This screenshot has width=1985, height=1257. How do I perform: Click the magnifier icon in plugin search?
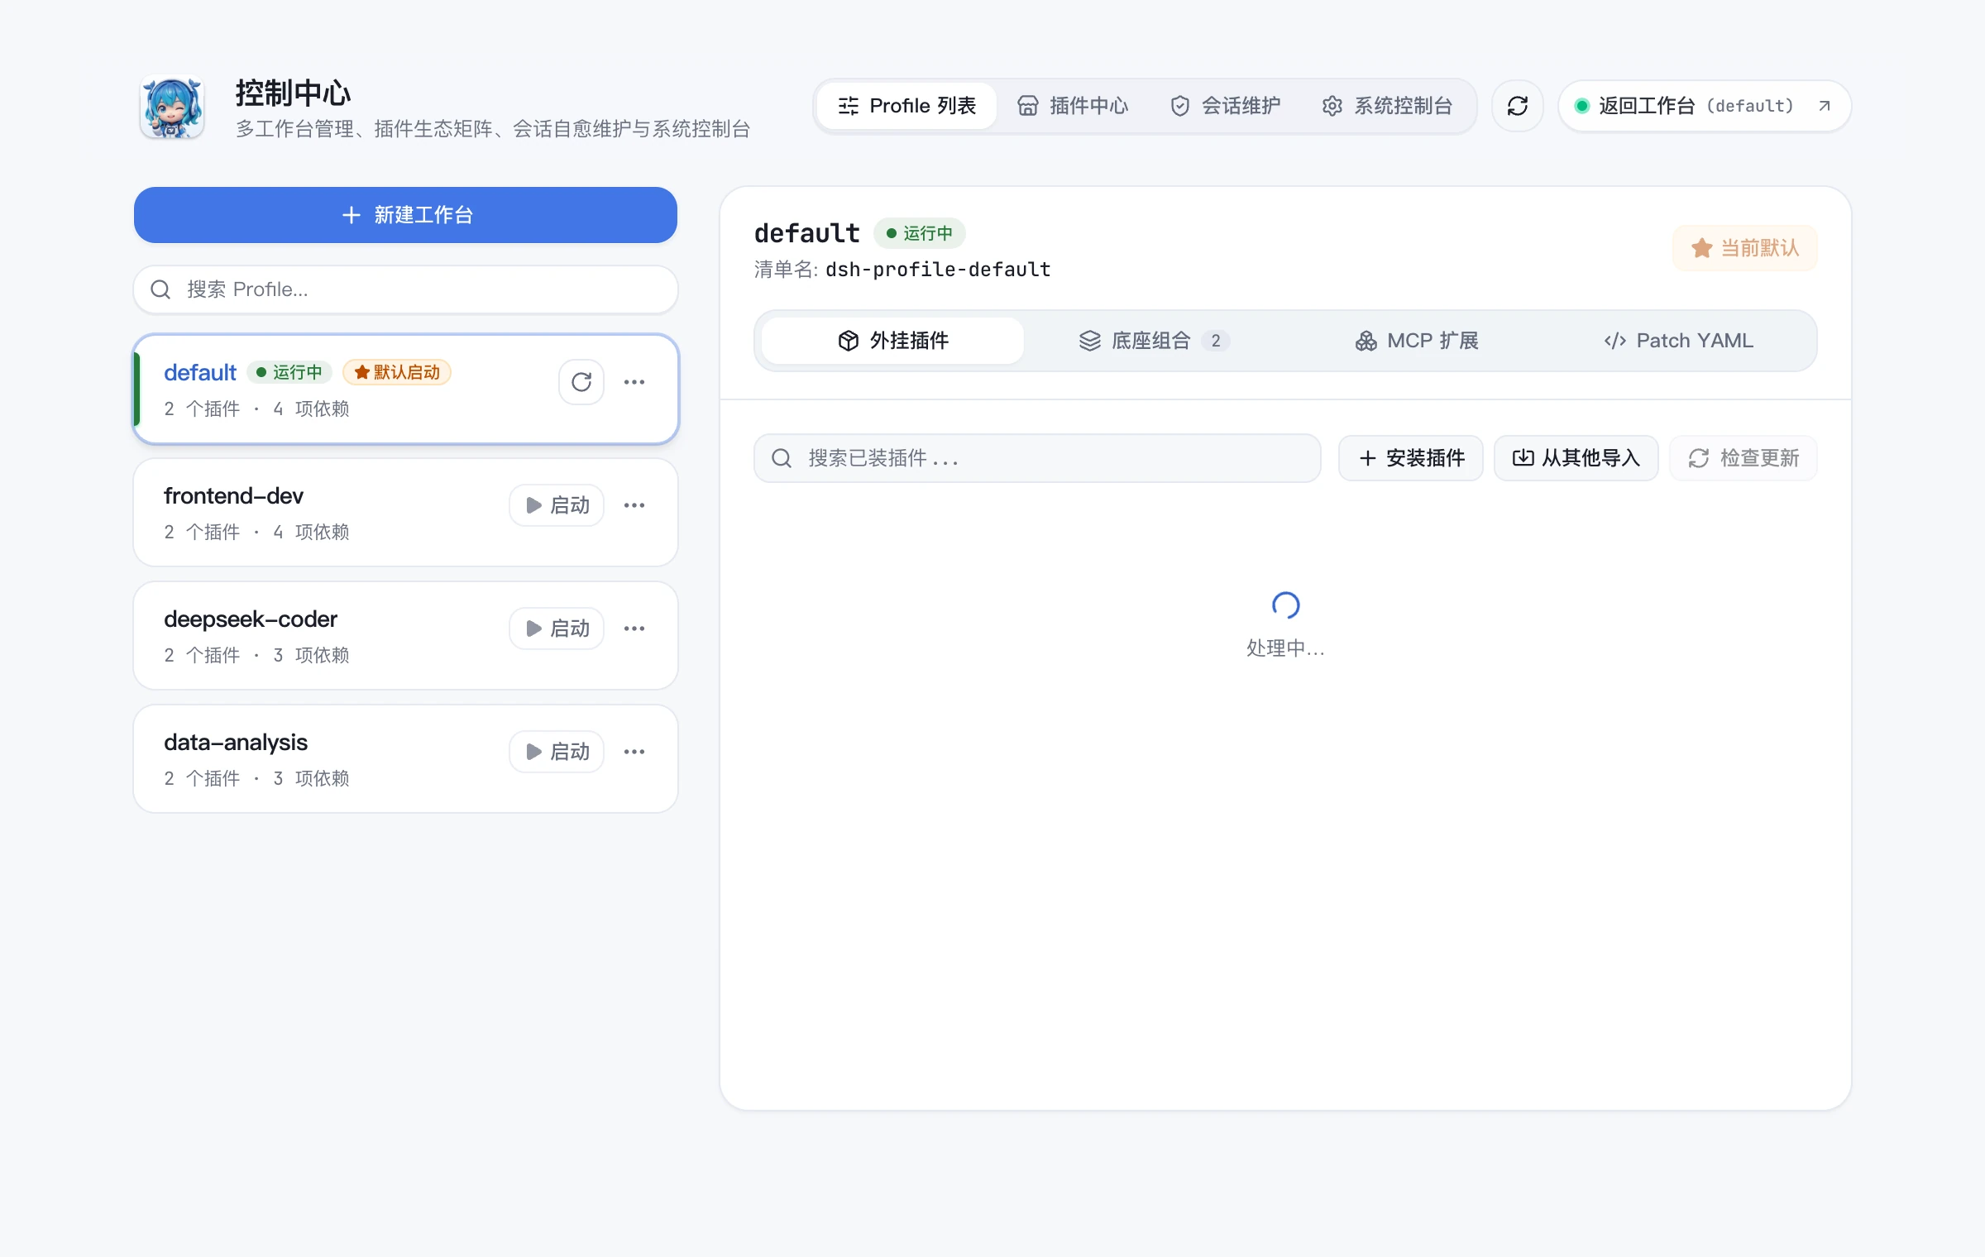point(782,458)
